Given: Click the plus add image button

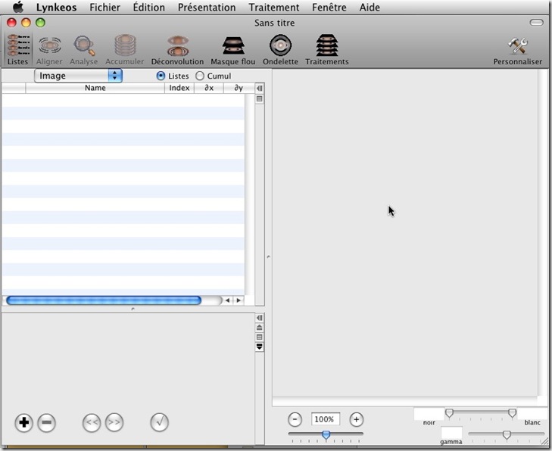Looking at the screenshot, I should click(x=24, y=422).
